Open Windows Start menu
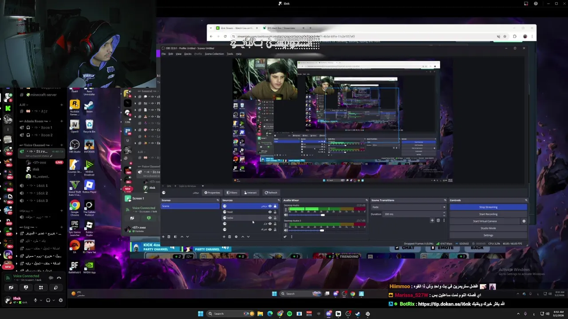The image size is (568, 319). 201,314
